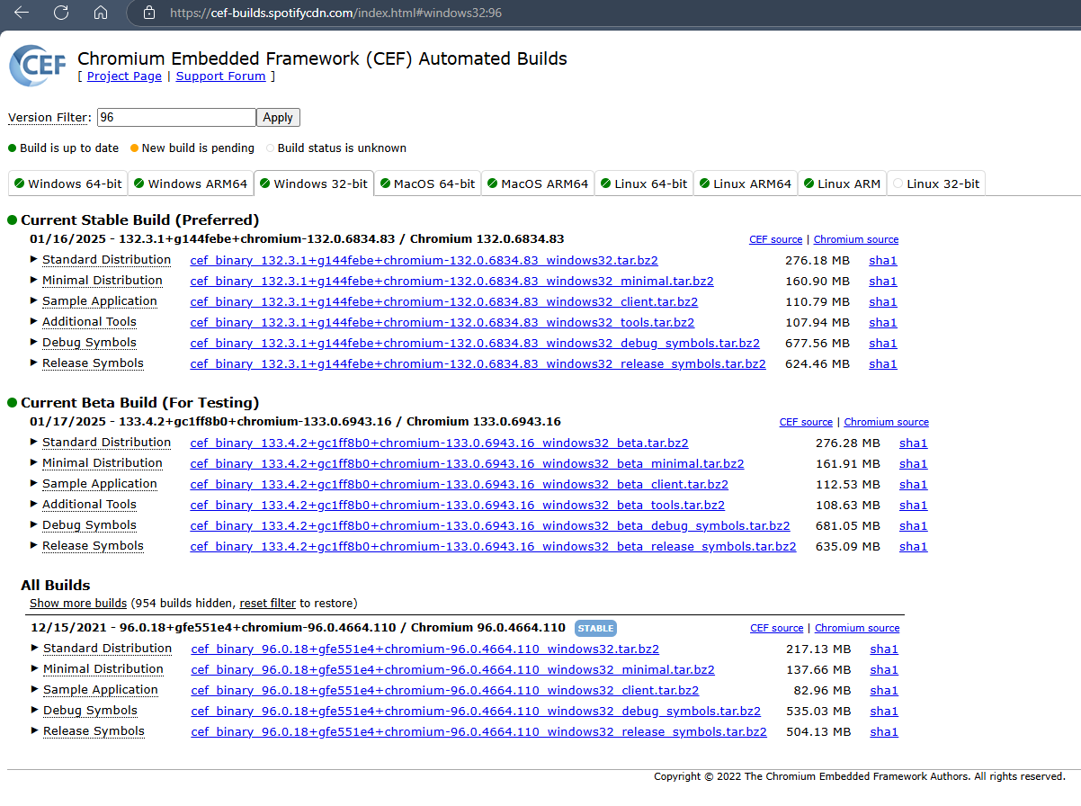
Task: Download 132.3.1 windows32_tools.tar.bz2 file
Action: tap(442, 323)
